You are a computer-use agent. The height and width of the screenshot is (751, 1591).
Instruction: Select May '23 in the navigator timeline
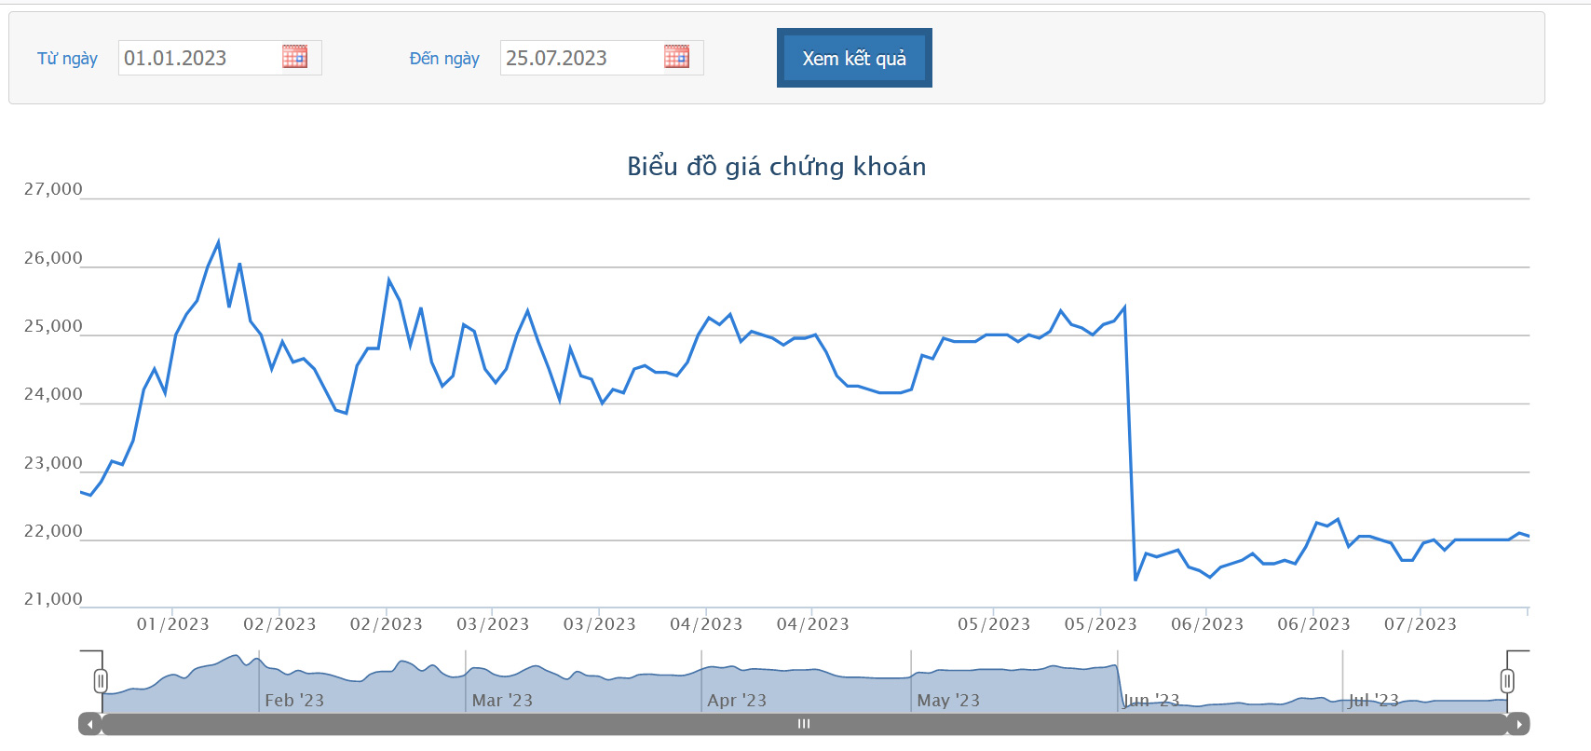(948, 701)
